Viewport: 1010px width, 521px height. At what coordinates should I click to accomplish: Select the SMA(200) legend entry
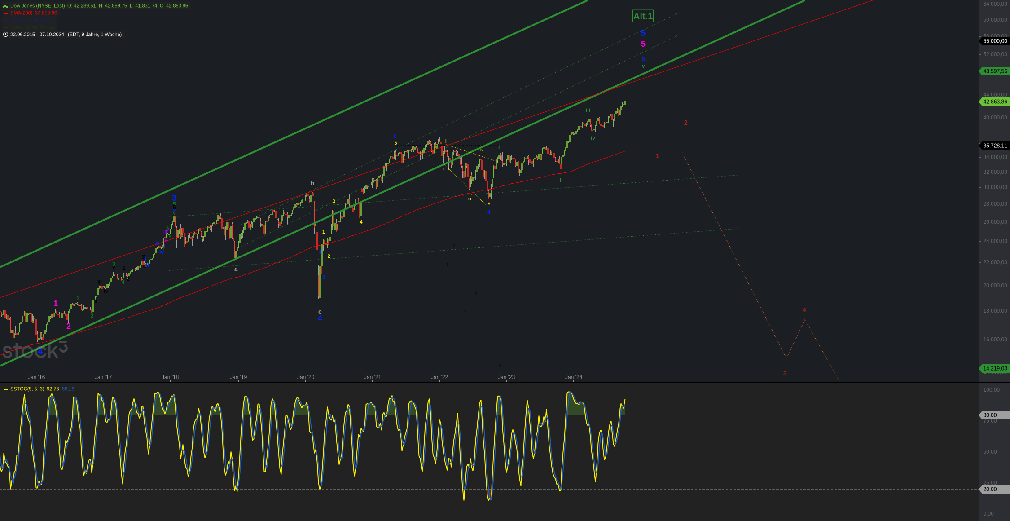[34, 13]
